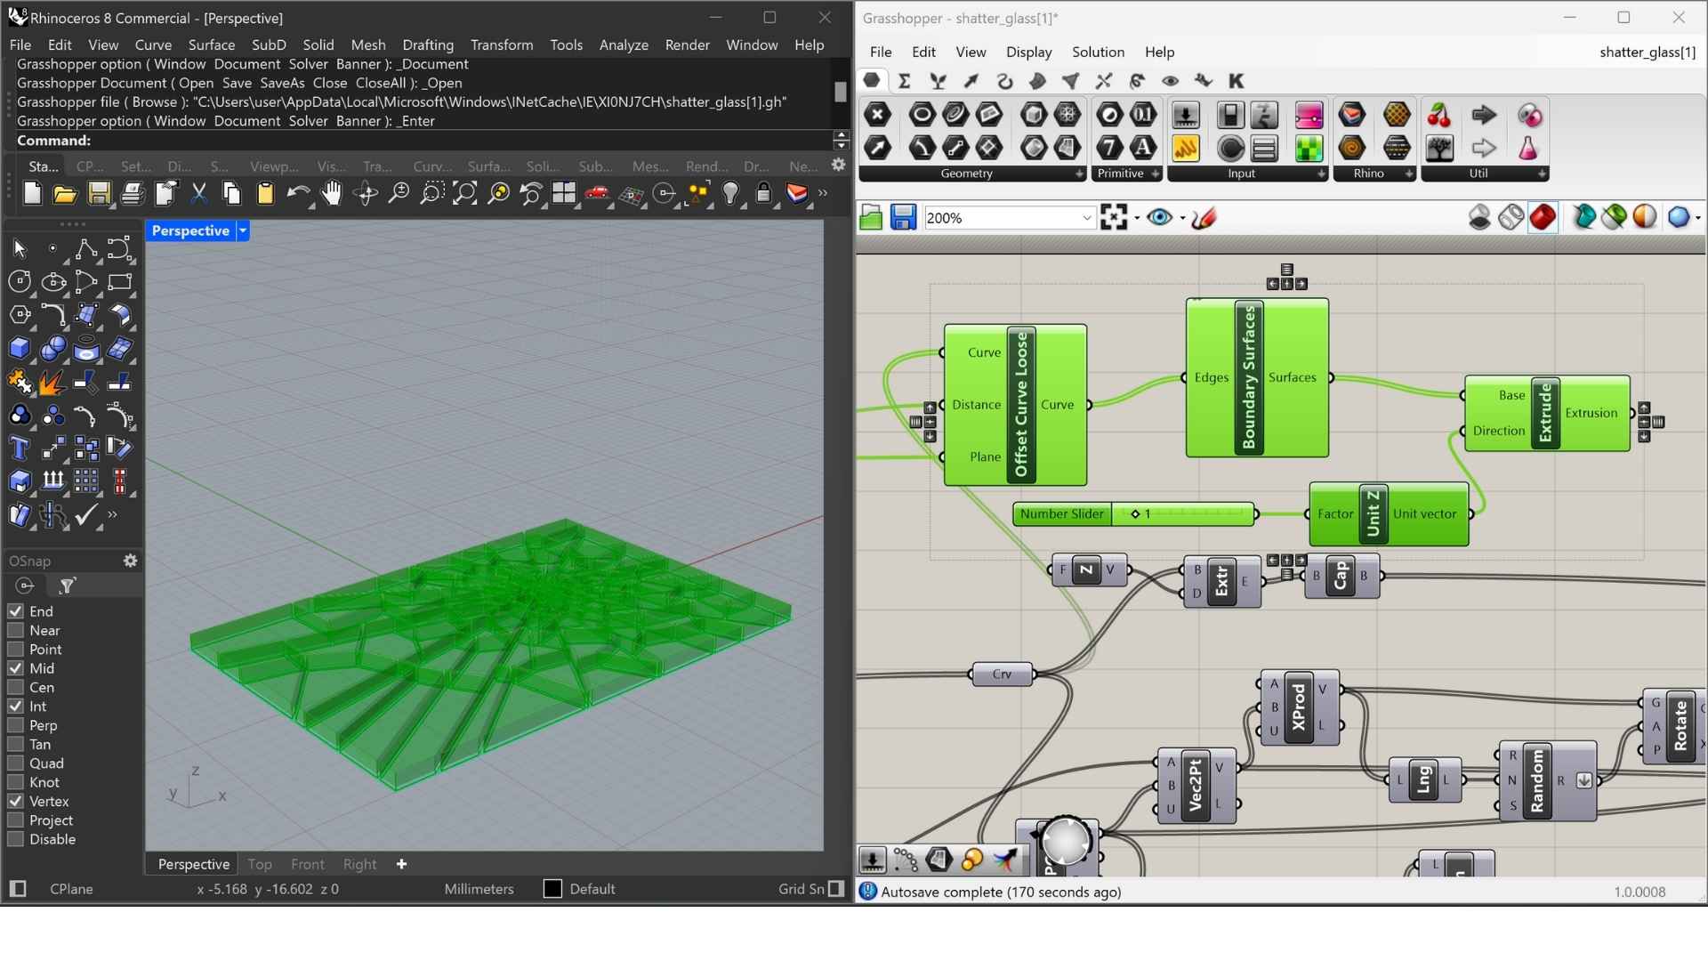Expand the Geometry panel in Grasshopper ribbon
This screenshot has height=961, width=1708.
click(1080, 174)
